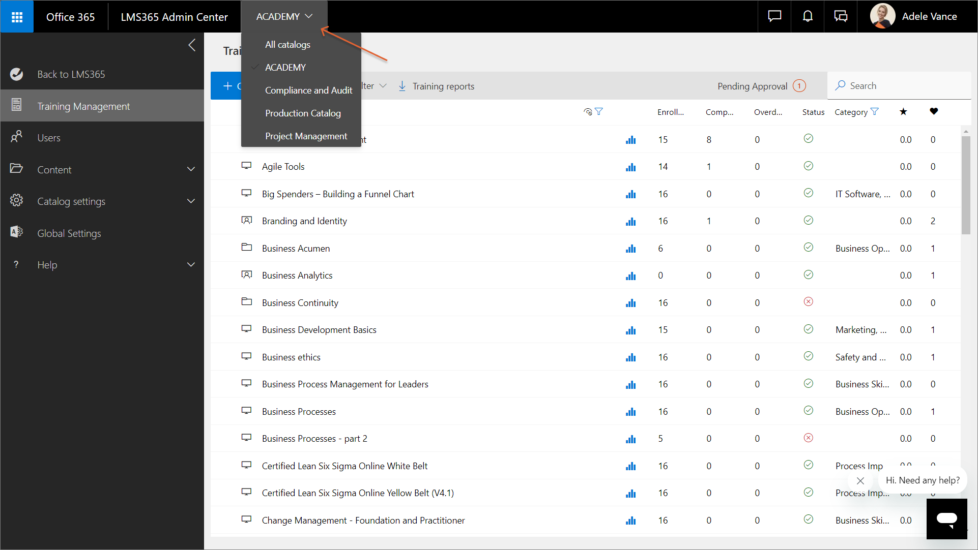This screenshot has width=978, height=550.
Task: Click the Category column filter icon
Action: coord(875,112)
